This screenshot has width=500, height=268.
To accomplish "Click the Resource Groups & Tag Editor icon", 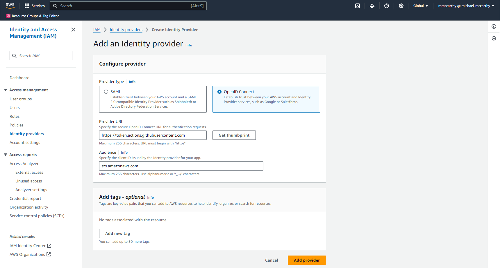I will [x=8, y=16].
